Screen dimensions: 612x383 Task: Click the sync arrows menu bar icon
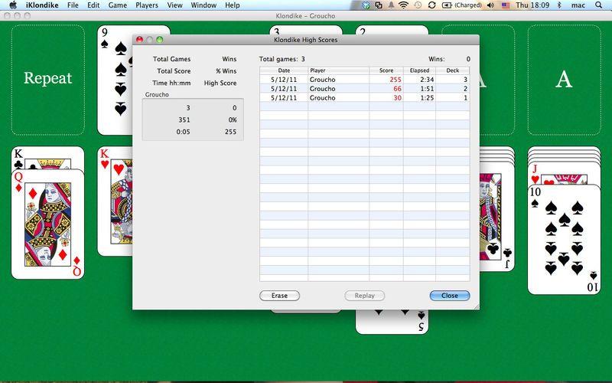tap(431, 5)
